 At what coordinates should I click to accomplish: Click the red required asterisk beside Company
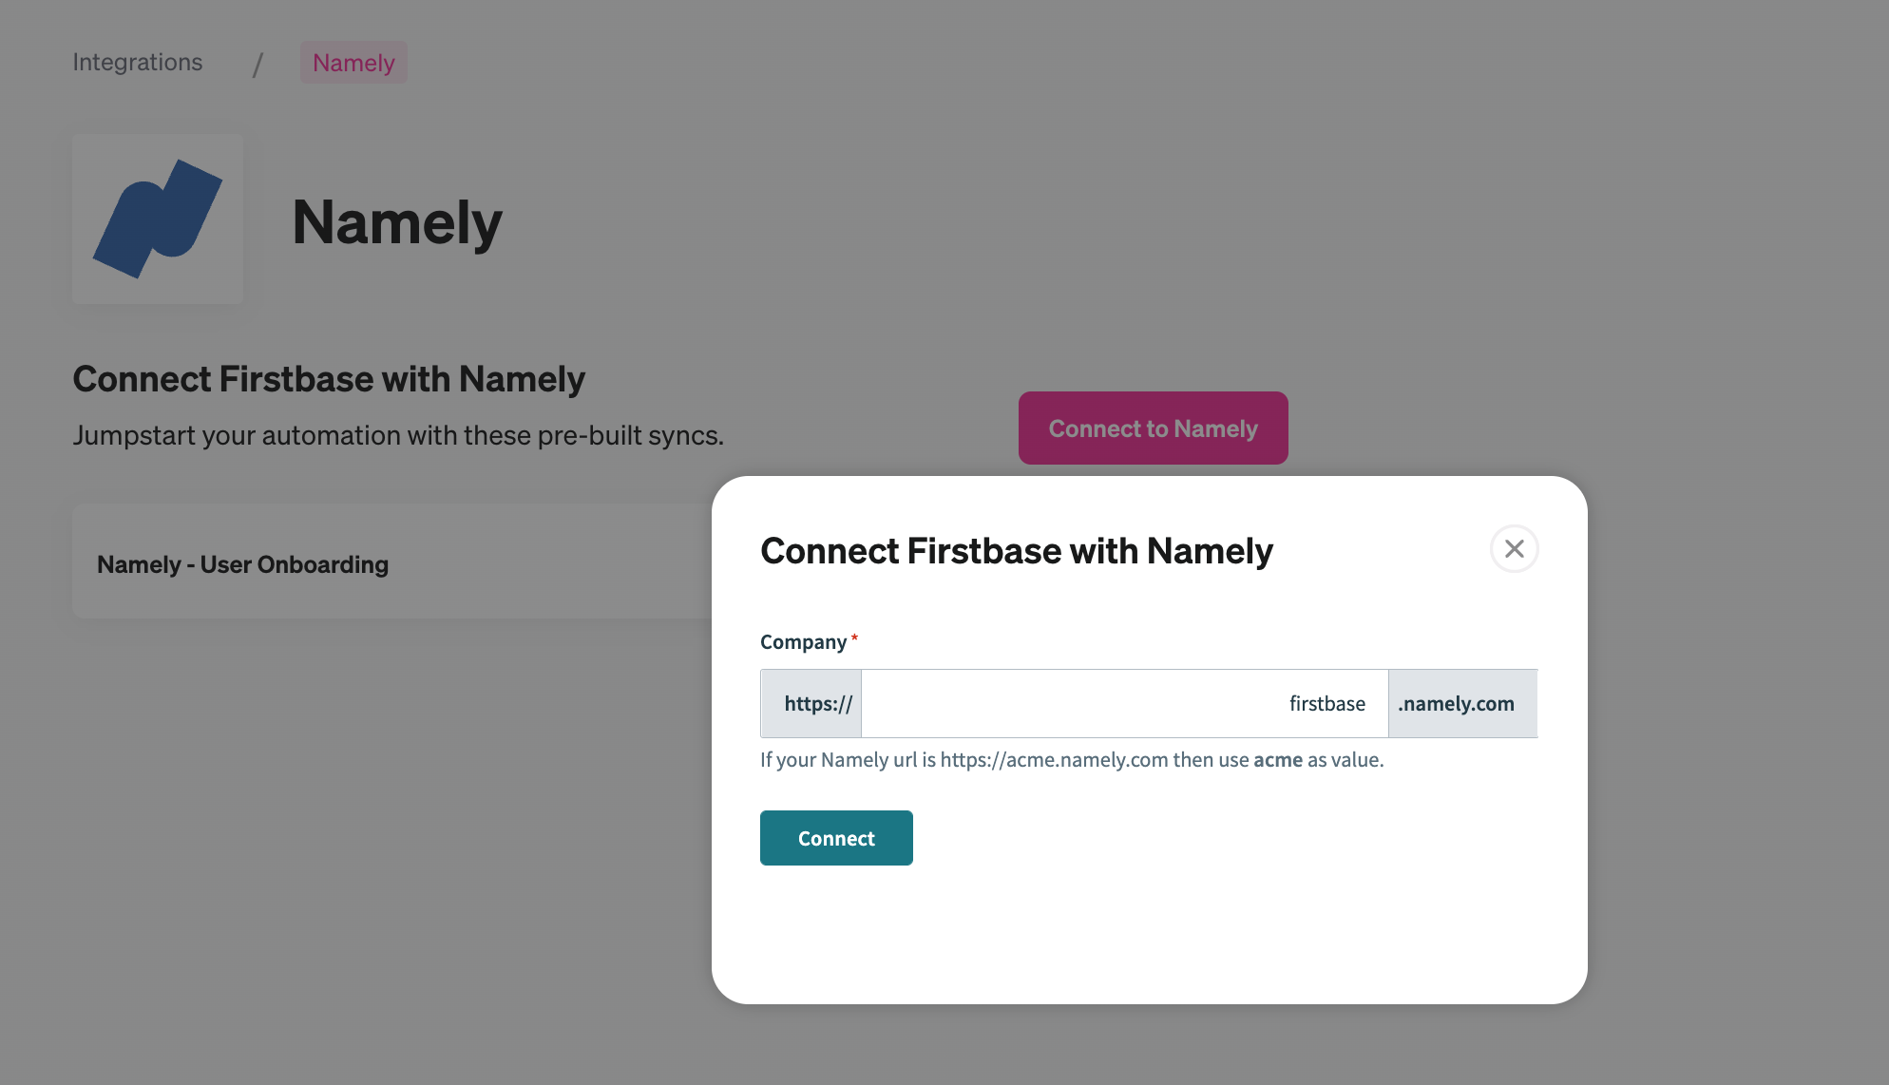point(854,638)
